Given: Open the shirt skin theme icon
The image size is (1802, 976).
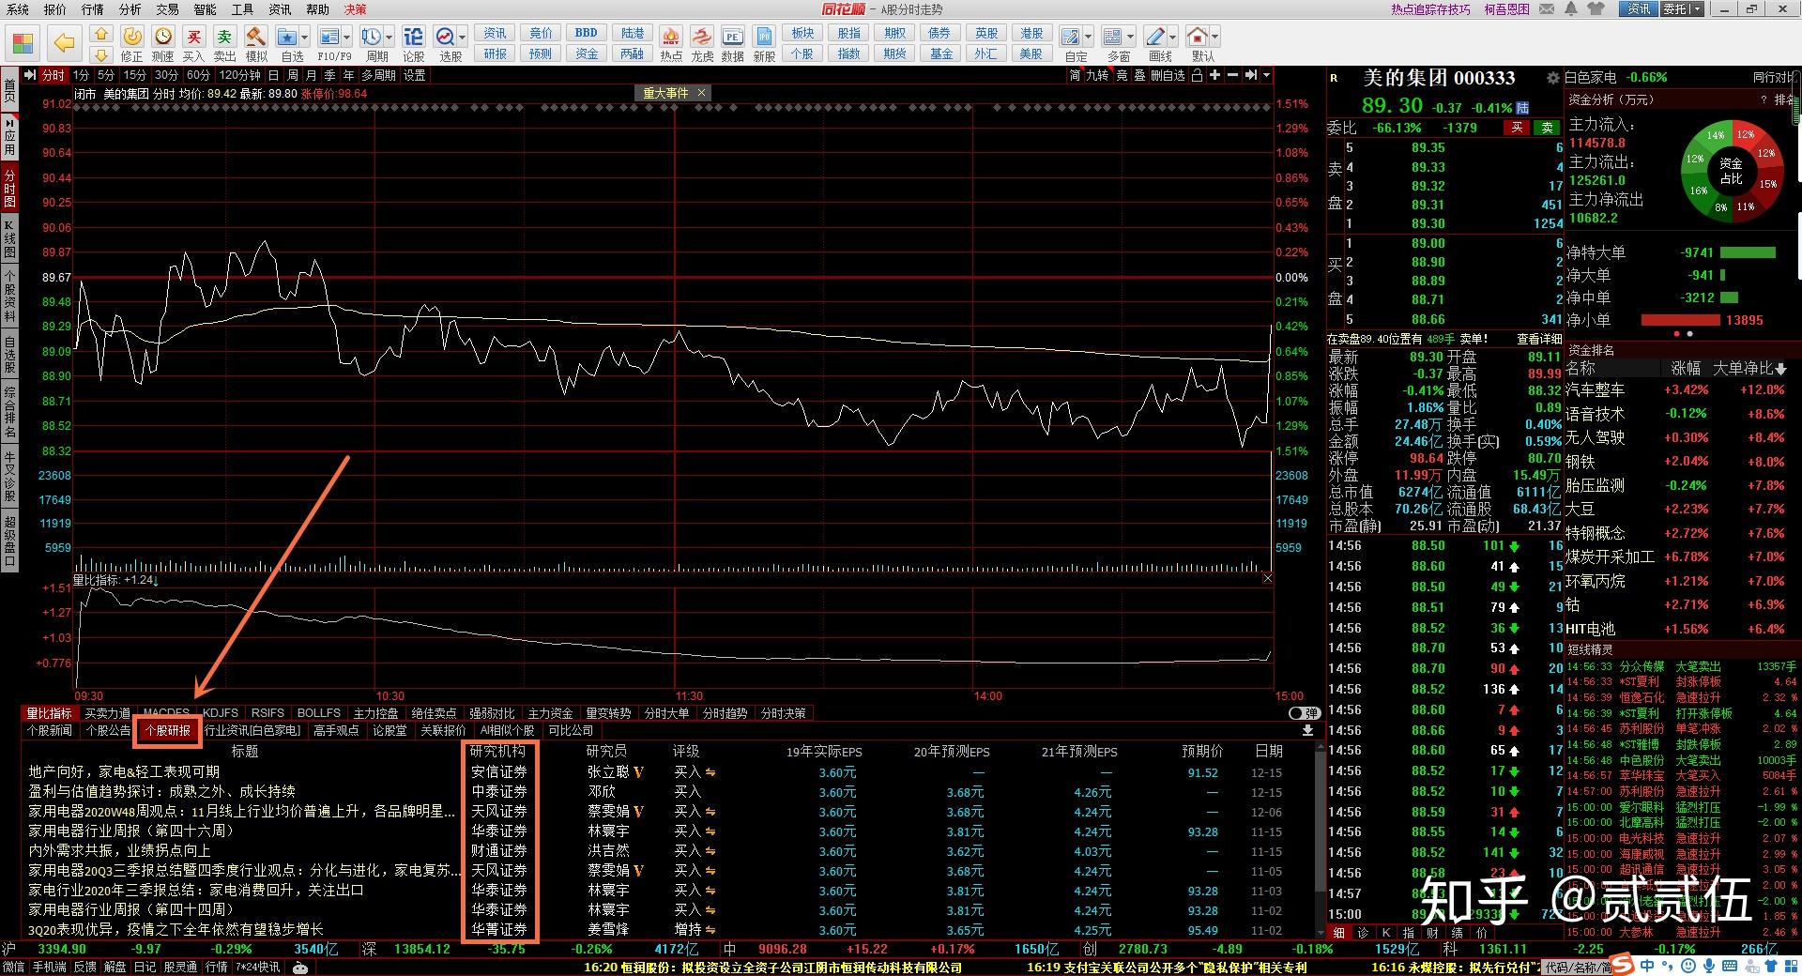Looking at the screenshot, I should (1596, 9).
